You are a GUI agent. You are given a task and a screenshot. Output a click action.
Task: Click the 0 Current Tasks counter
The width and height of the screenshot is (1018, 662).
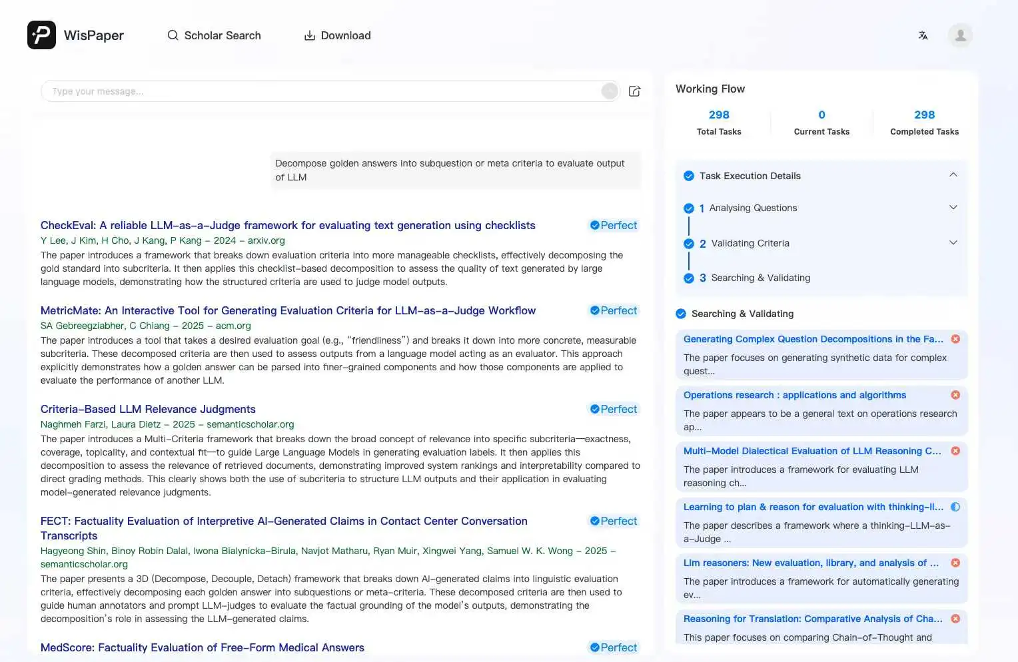[821, 123]
